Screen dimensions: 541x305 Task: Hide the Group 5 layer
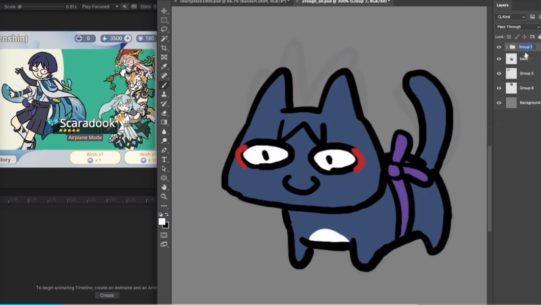(x=499, y=73)
